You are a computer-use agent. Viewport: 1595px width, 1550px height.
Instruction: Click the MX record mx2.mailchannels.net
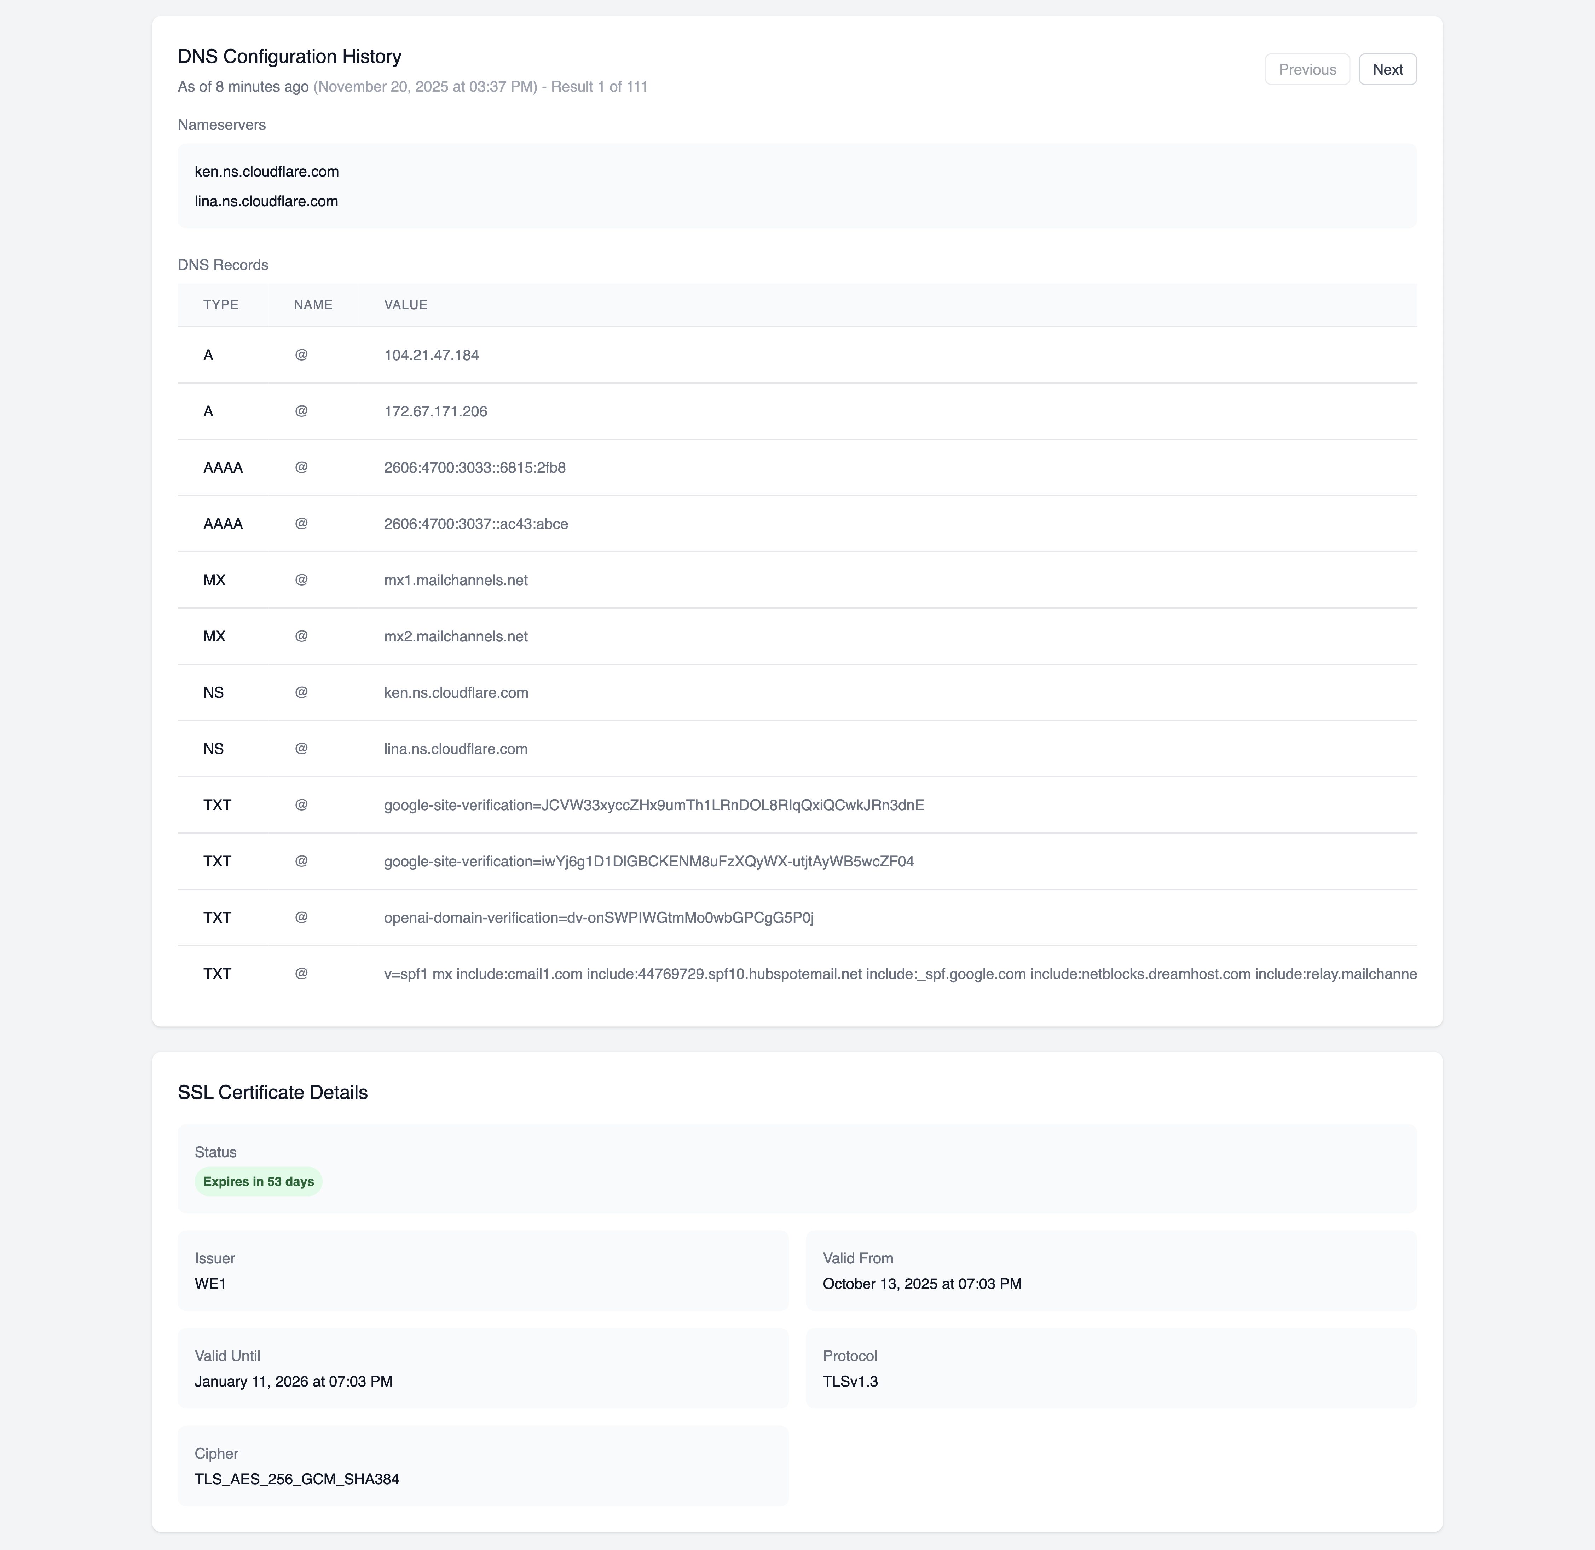(x=456, y=636)
